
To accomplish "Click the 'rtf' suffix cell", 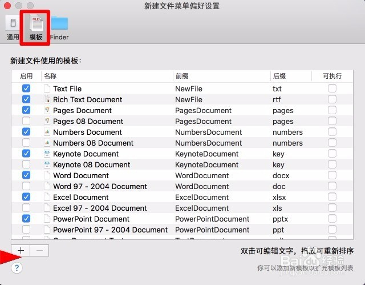I will coord(277,100).
